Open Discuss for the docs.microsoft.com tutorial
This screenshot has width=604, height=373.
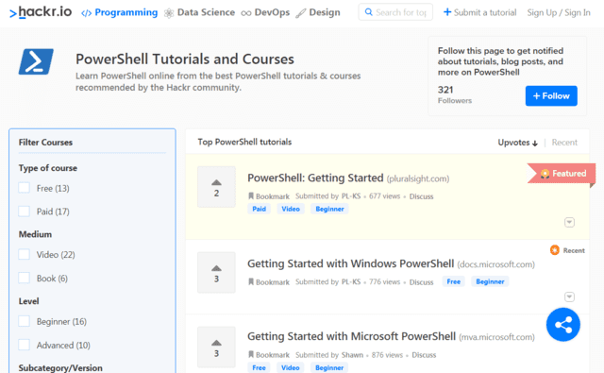(x=421, y=282)
